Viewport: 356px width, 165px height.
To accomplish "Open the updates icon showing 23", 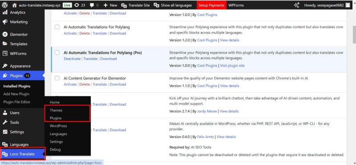I will [77, 5].
